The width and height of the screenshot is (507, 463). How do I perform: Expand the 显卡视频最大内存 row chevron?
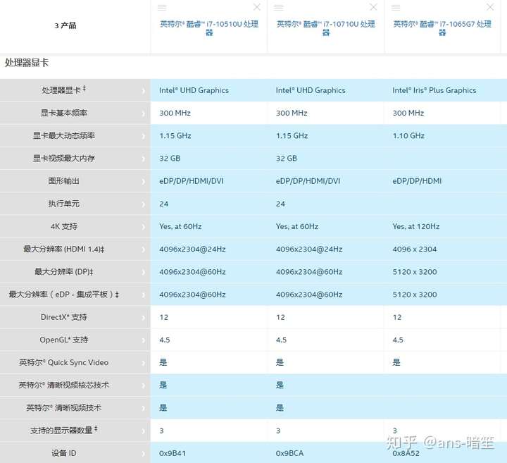(x=143, y=159)
